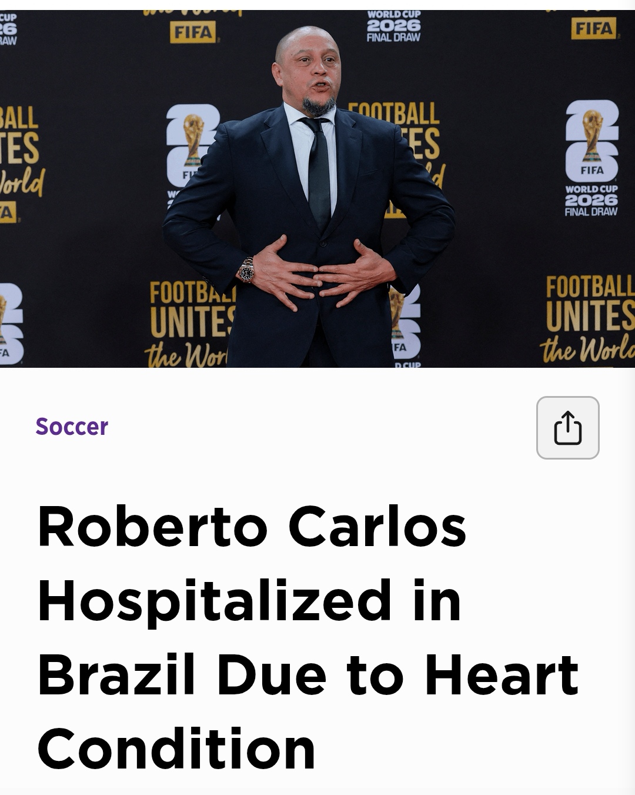The width and height of the screenshot is (635, 795).
Task: Click the word Heart in the headline
Action: pos(502,674)
